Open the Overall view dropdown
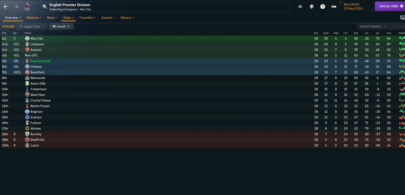The height and width of the screenshot is (195, 405). [x=61, y=27]
